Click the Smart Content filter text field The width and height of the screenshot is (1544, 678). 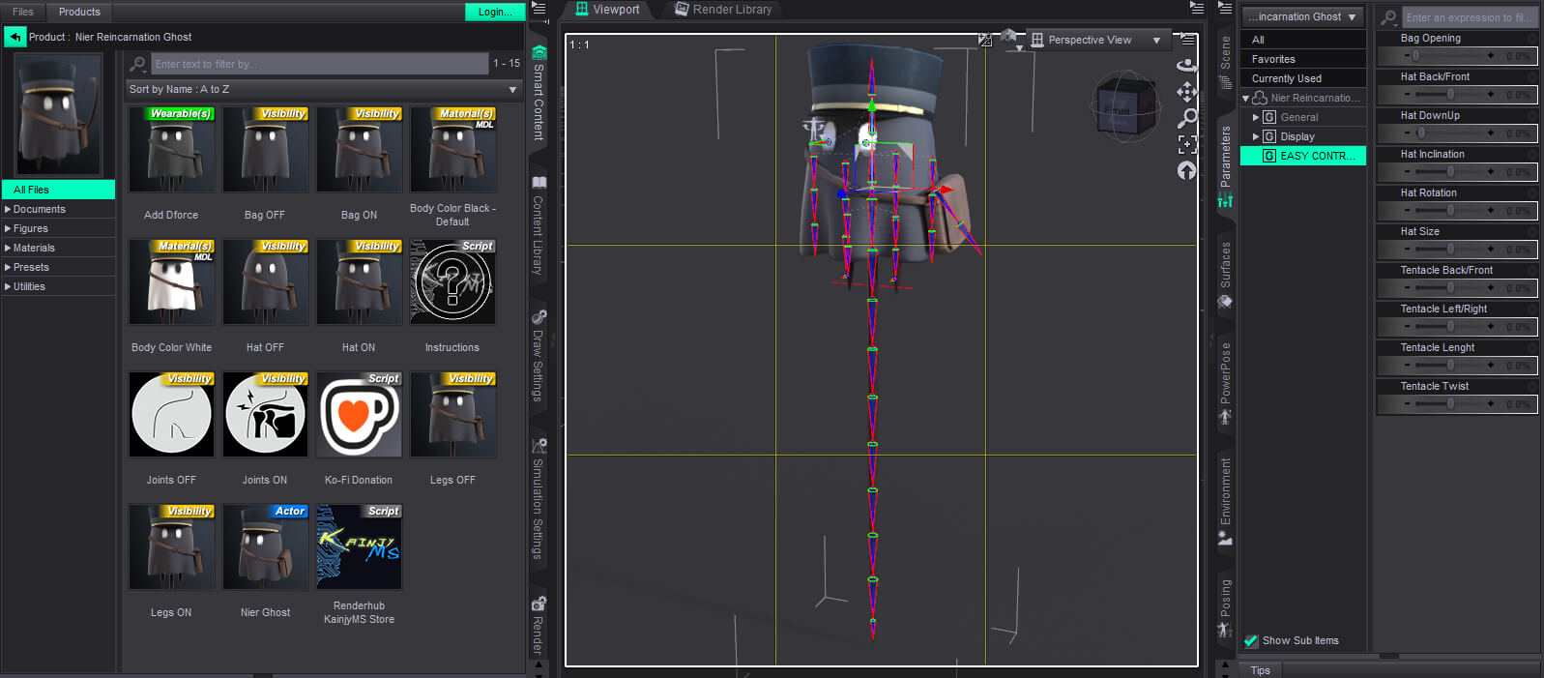click(320, 64)
